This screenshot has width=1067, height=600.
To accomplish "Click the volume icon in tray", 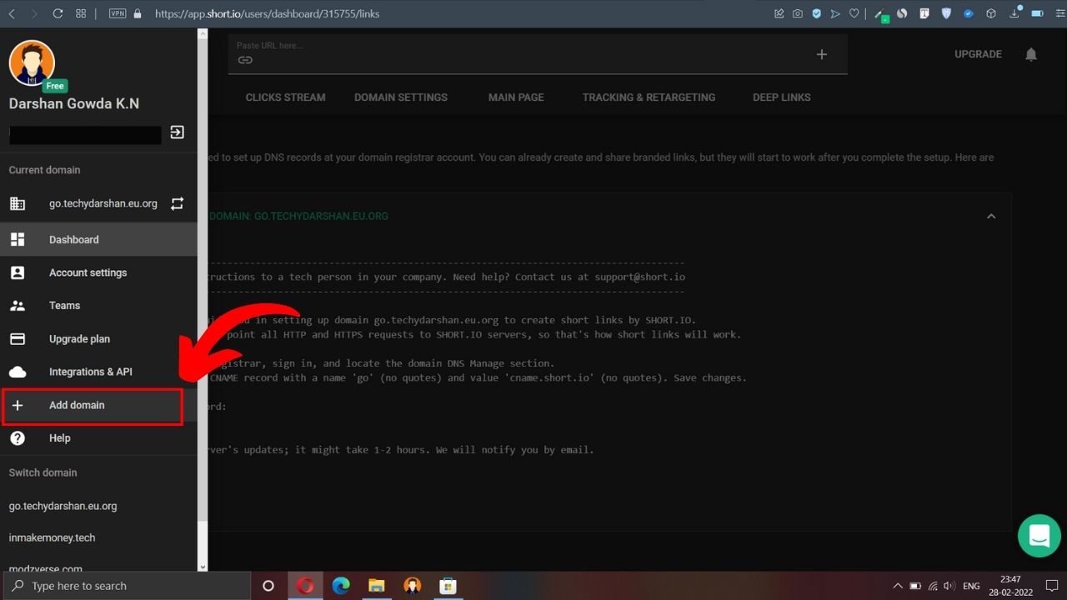I will [949, 586].
